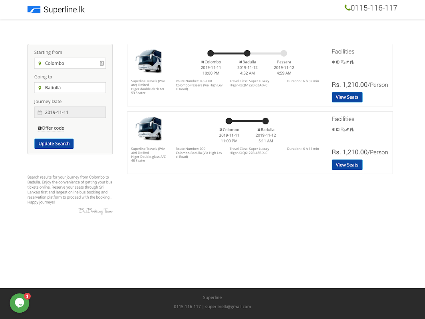Click the binoculars facility icon for 10:00 PM bus
Screen dimensions: 425x319
tap(352, 62)
